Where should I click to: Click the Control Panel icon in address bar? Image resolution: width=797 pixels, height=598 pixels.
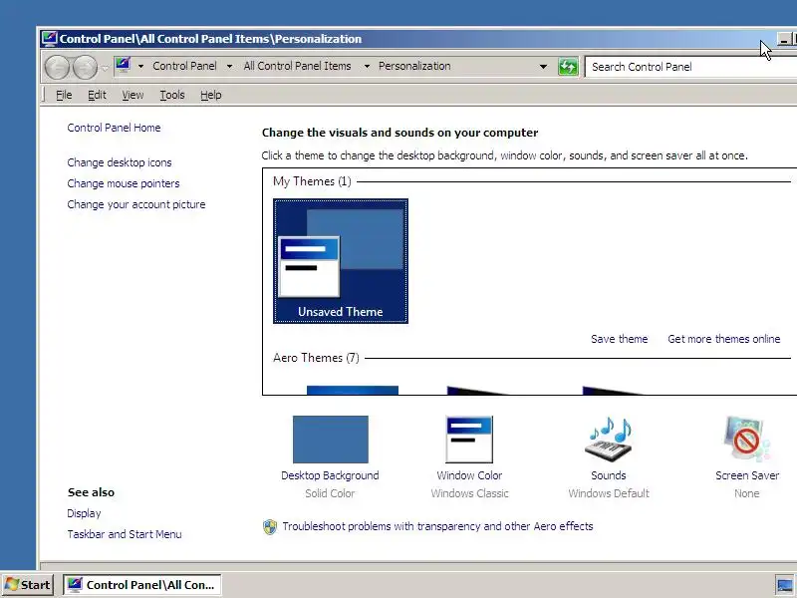pos(123,66)
